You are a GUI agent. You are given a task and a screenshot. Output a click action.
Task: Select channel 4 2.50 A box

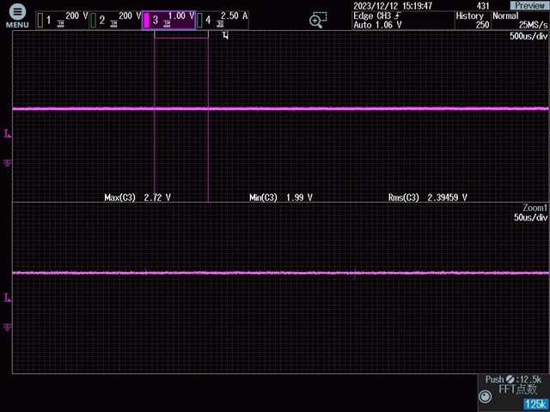[x=222, y=20]
